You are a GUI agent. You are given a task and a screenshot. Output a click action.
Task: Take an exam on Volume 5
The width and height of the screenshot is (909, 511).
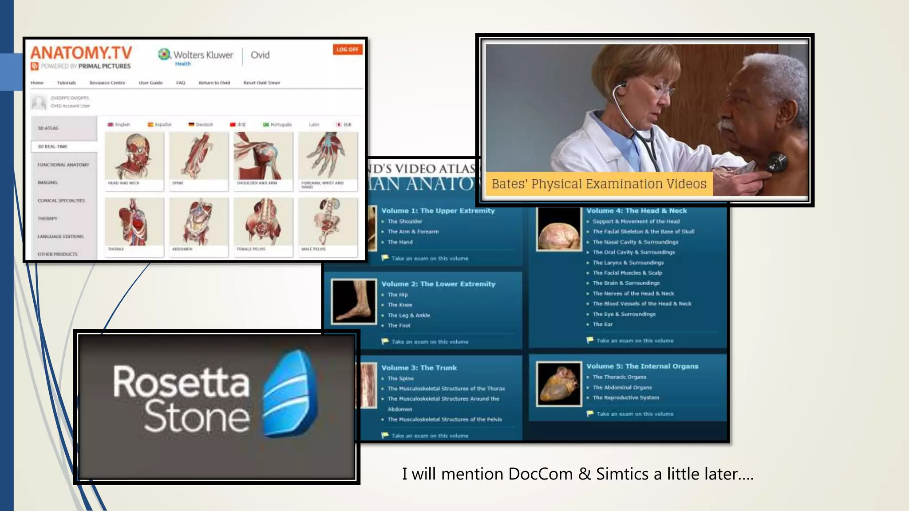pos(635,414)
